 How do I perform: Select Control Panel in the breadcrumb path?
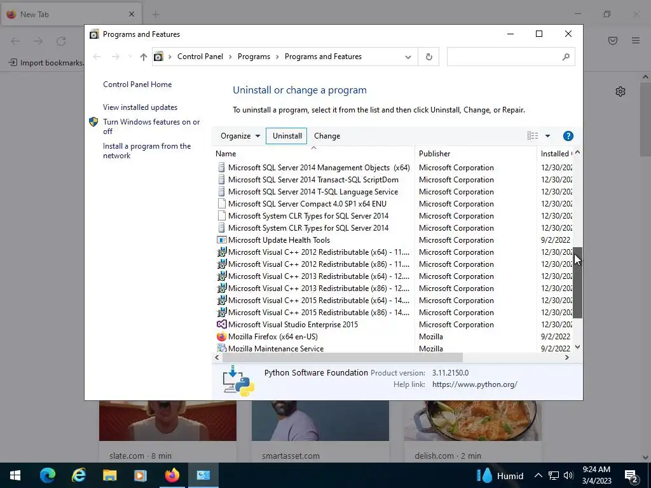pyautogui.click(x=200, y=57)
